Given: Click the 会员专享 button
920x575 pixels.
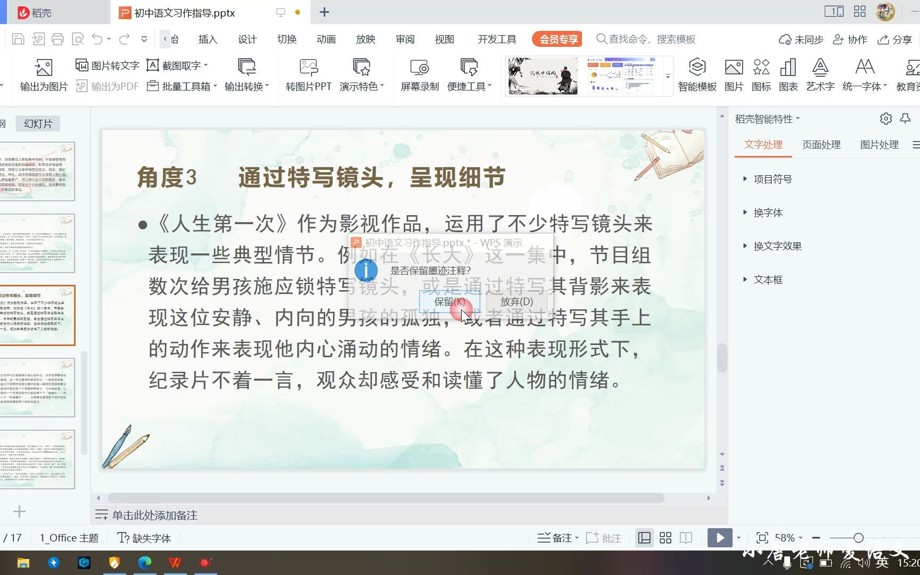Looking at the screenshot, I should coord(557,39).
